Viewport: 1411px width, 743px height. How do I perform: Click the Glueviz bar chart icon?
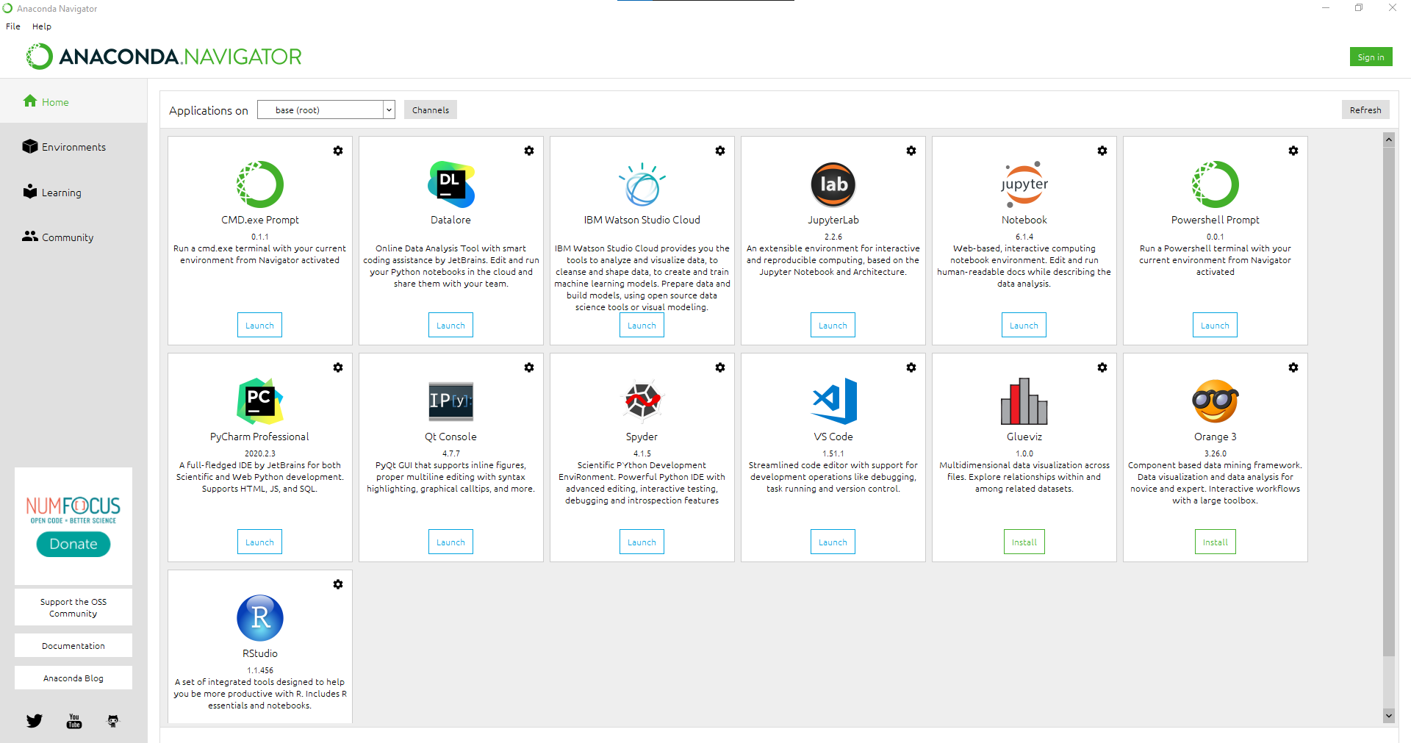tap(1024, 401)
